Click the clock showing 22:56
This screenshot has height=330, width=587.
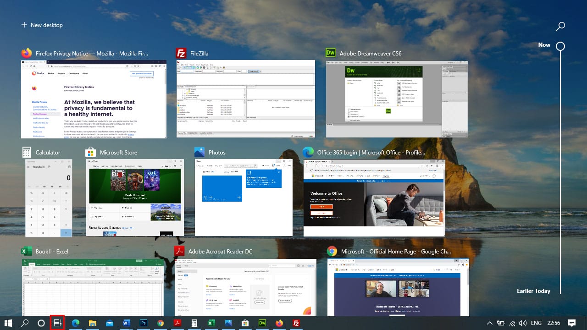click(x=554, y=323)
